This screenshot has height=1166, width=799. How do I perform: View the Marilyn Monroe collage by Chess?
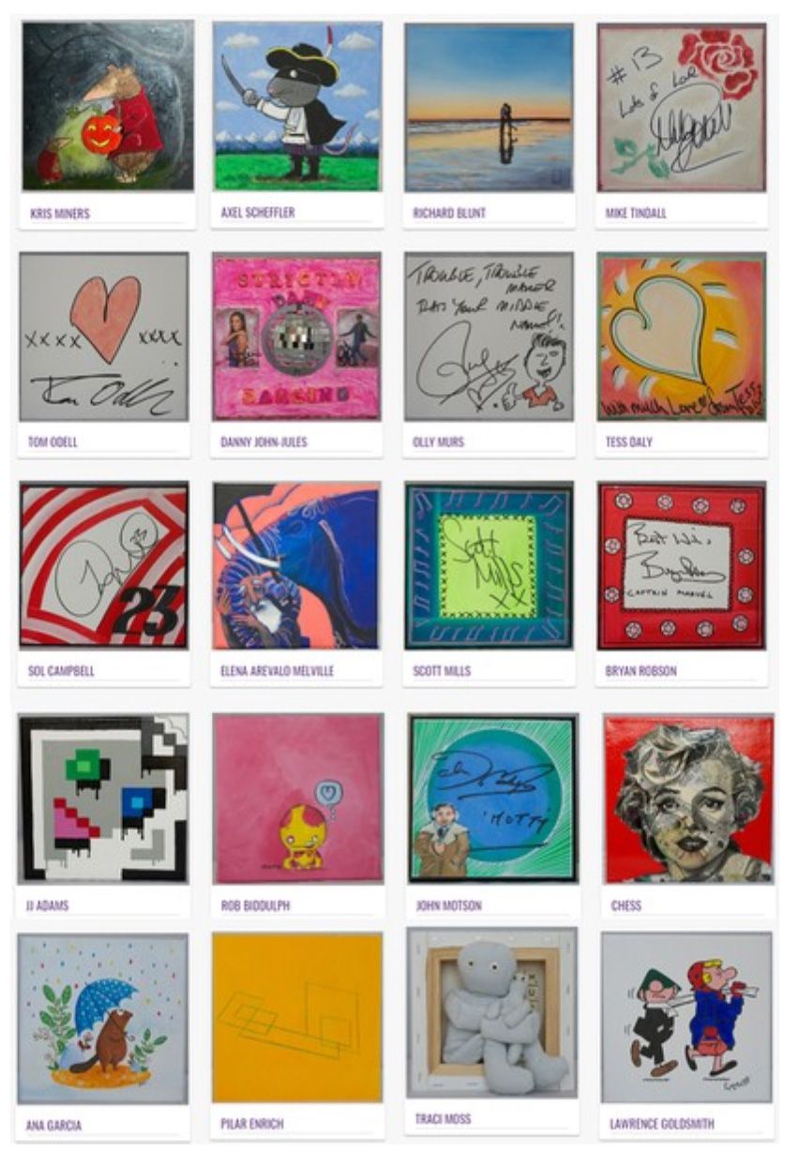point(689,799)
